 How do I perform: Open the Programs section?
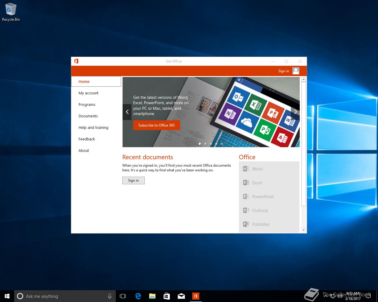pos(96,104)
